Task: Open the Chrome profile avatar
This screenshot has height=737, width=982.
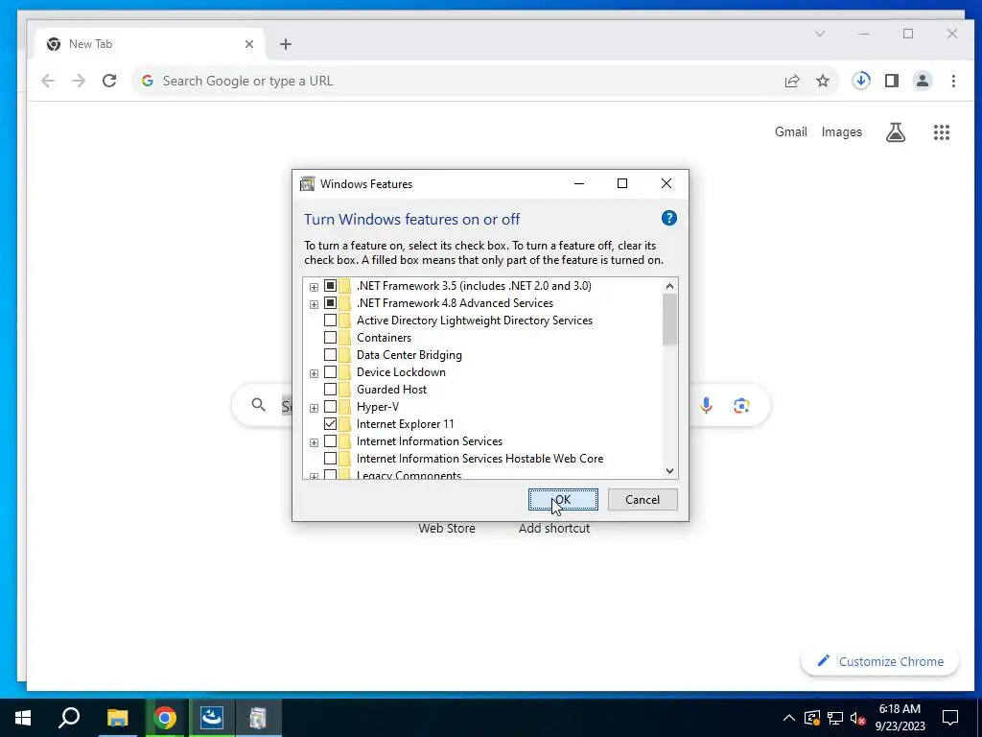Action: click(923, 81)
